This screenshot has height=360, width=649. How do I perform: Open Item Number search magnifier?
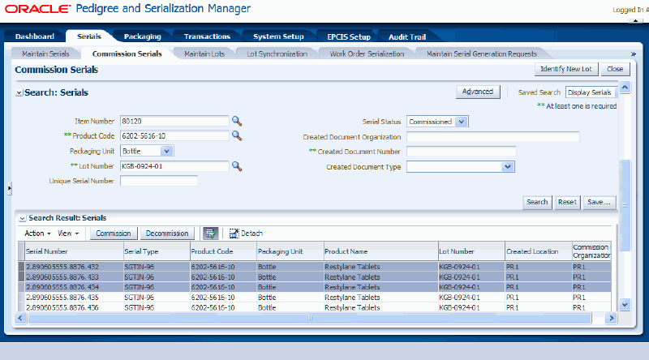click(237, 121)
